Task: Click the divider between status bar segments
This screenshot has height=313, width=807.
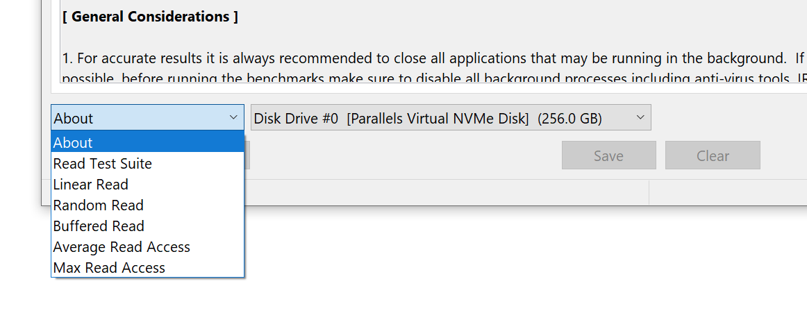Action: 649,192
